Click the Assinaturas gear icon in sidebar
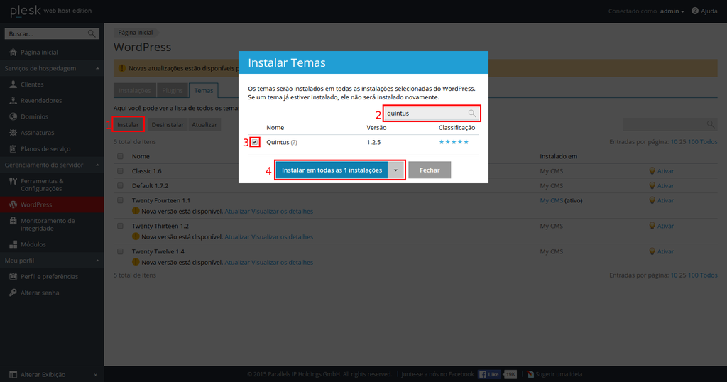This screenshot has height=382, width=727. [x=13, y=133]
